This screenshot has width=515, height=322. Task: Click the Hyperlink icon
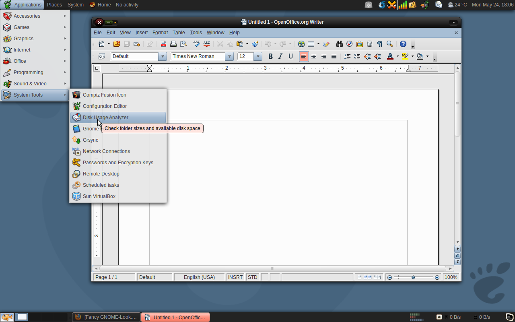tap(301, 44)
